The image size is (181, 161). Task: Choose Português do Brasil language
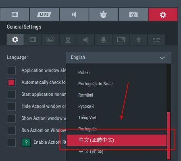(x=117, y=84)
